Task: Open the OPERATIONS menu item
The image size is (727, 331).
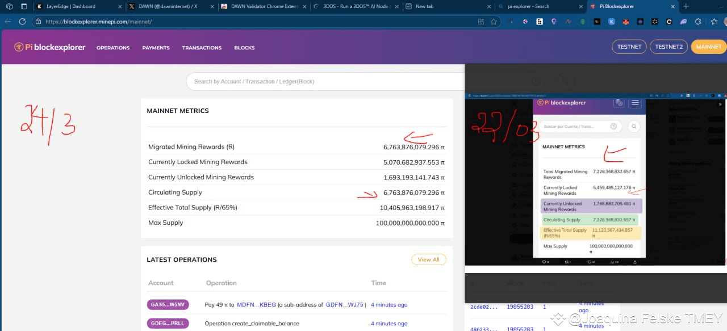Action: tap(113, 48)
